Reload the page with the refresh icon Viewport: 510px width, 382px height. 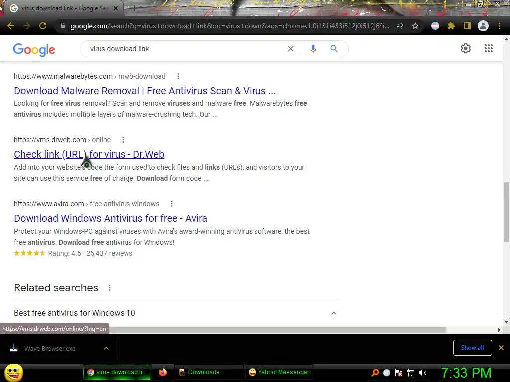click(x=43, y=26)
